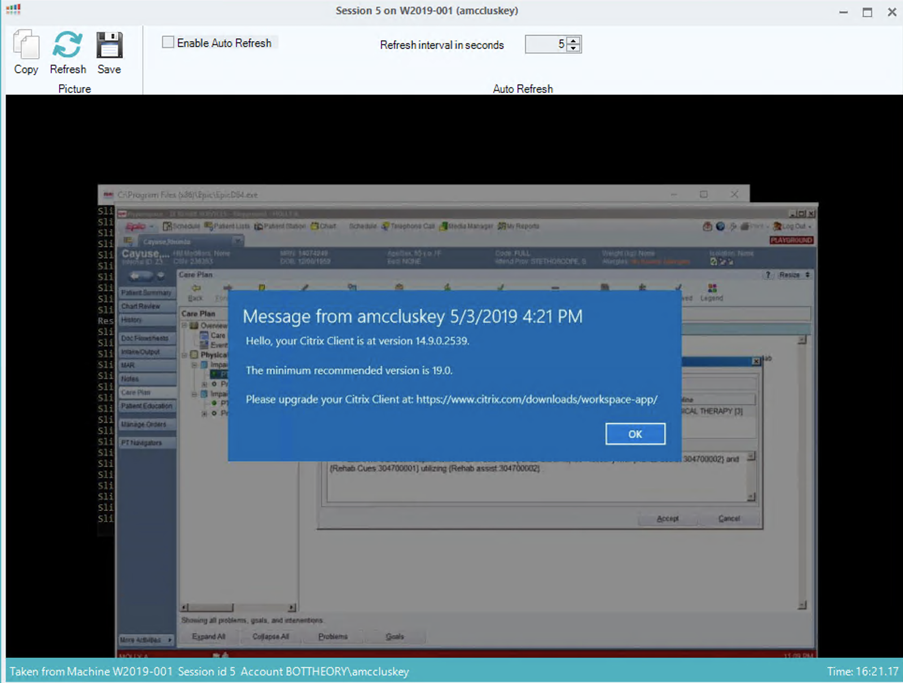The image size is (903, 683).
Task: Click the globe icon in Epic toolbar
Action: pyautogui.click(x=720, y=226)
